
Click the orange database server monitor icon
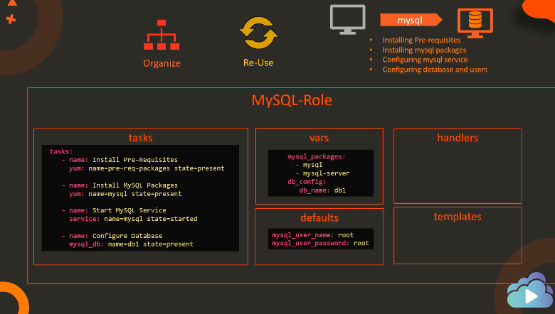point(475,23)
